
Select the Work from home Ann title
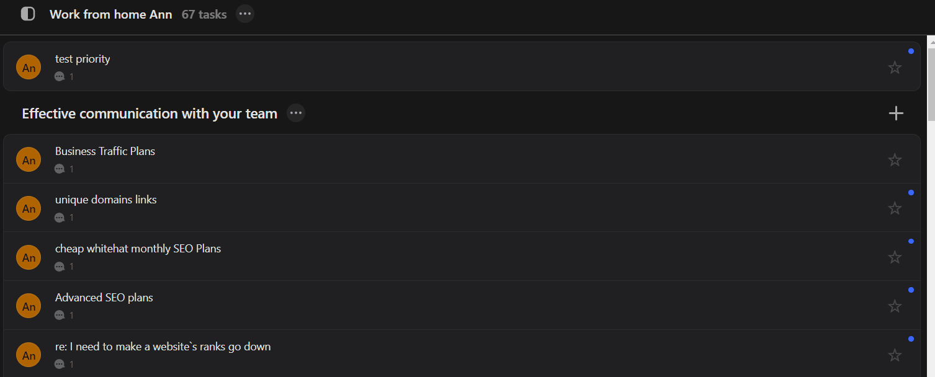[111, 14]
